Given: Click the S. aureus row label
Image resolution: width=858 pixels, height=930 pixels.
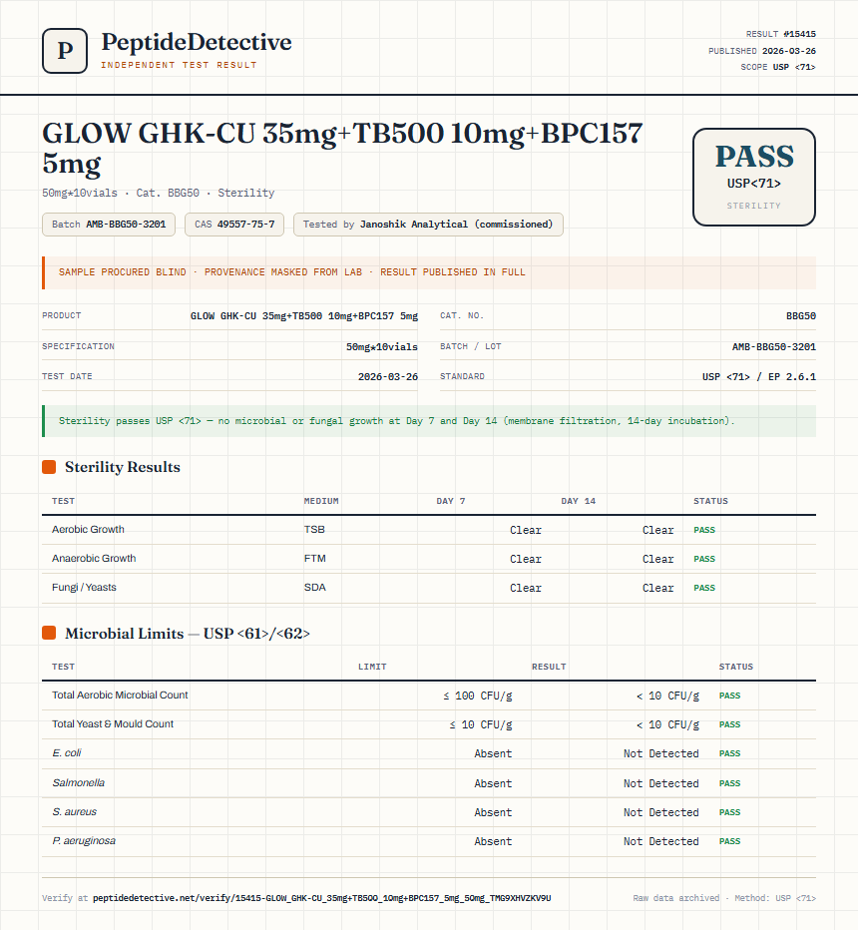Looking at the screenshot, I should click(74, 812).
